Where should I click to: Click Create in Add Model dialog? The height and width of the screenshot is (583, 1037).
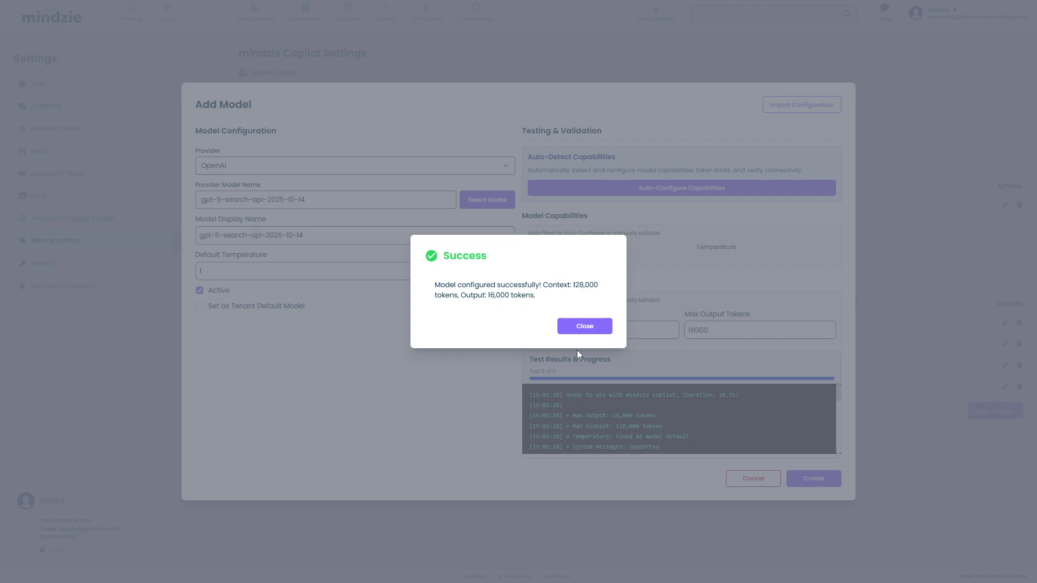813,478
